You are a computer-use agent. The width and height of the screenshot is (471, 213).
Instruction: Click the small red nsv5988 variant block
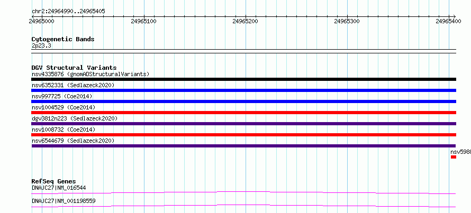454,157
